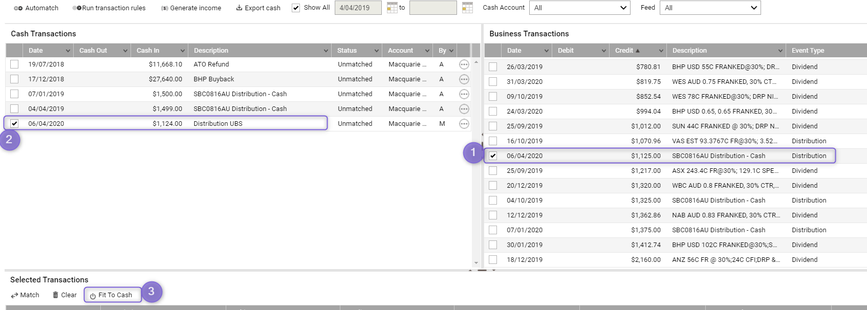867x310 pixels.
Task: Click Generate income in toolbar
Action: click(x=191, y=8)
